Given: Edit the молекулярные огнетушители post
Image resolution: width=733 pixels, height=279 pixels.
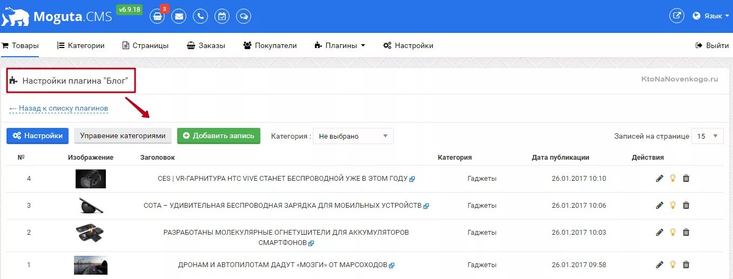Looking at the screenshot, I should coord(660,232).
